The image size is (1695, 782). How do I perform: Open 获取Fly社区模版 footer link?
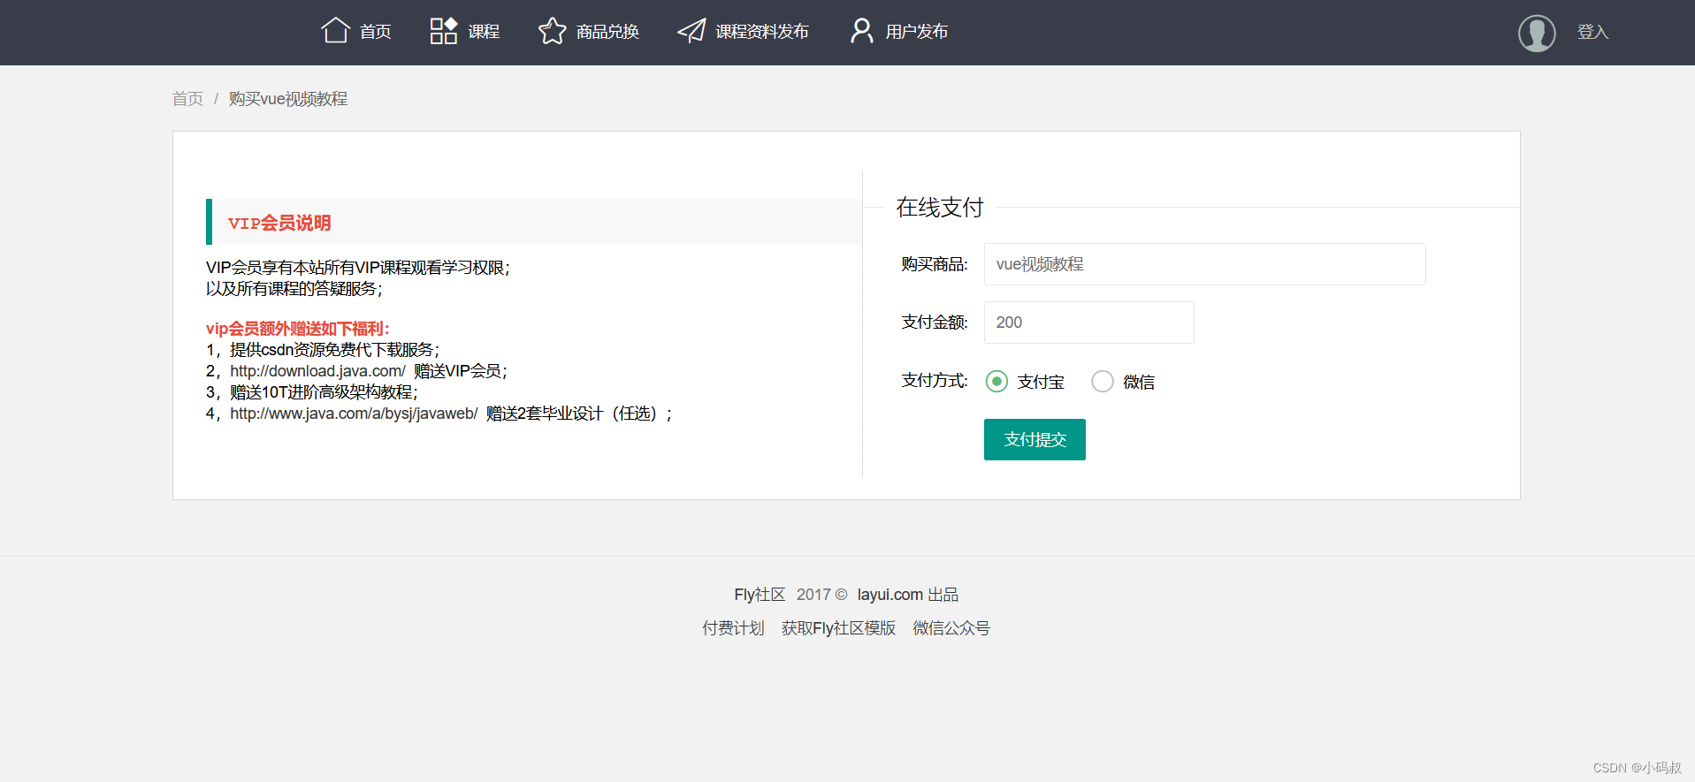click(x=838, y=628)
